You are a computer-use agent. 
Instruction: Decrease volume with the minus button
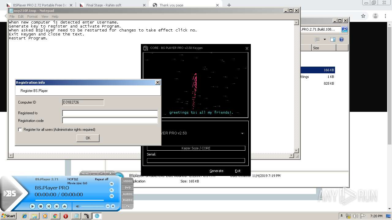(108, 206)
